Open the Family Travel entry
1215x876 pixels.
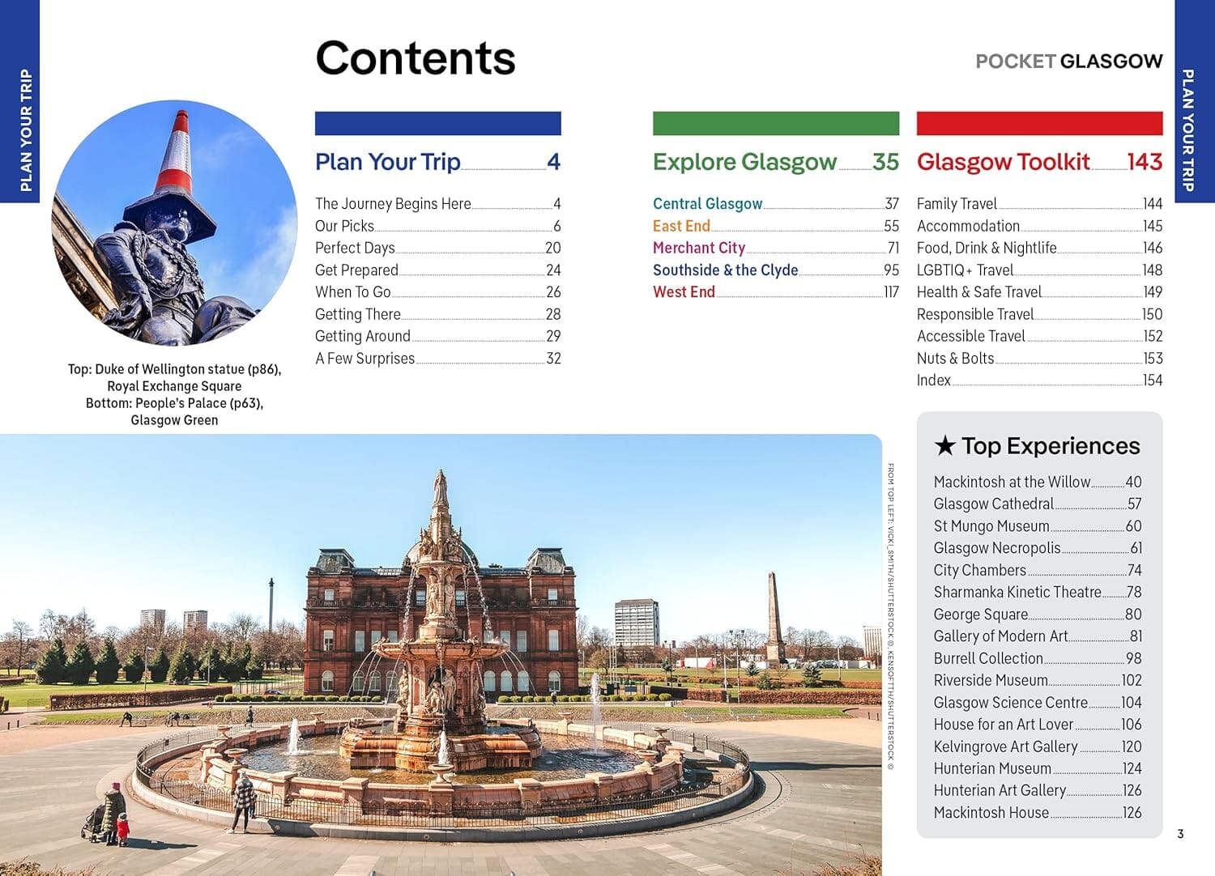(x=957, y=204)
